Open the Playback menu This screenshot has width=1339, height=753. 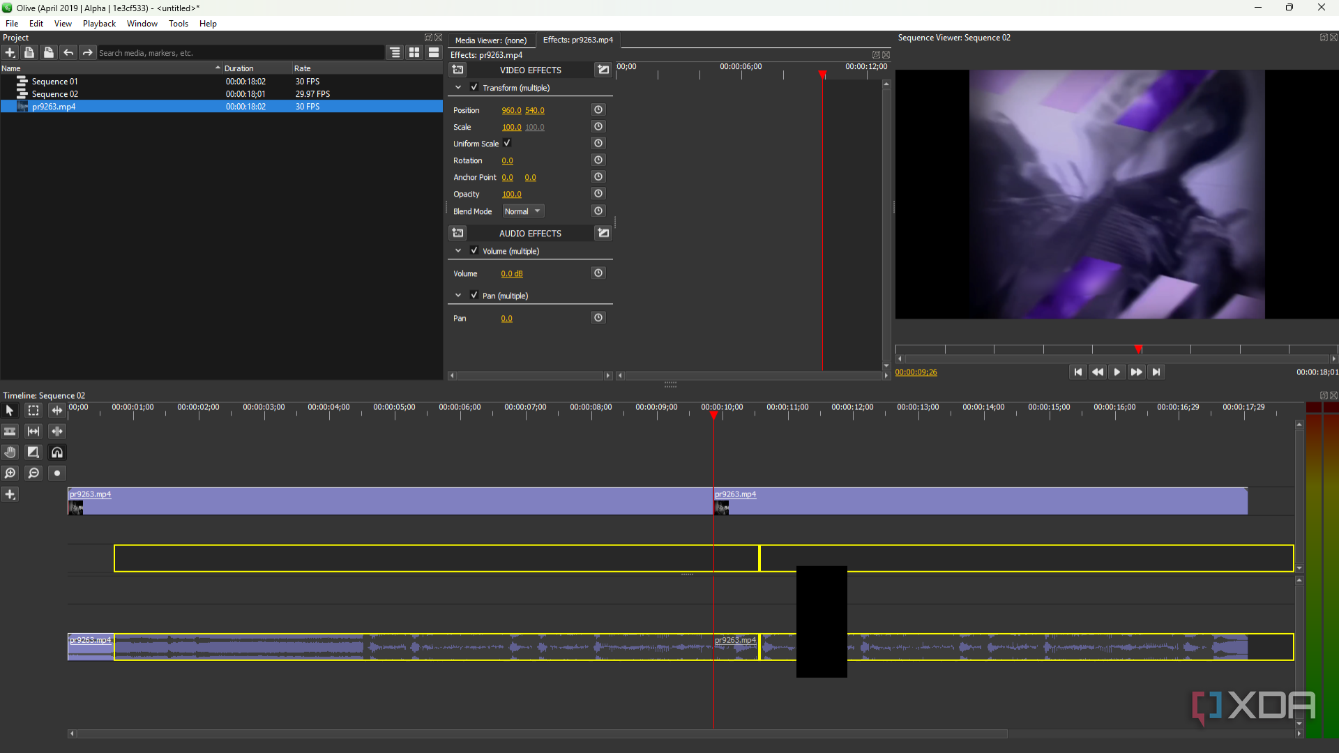[x=99, y=24]
